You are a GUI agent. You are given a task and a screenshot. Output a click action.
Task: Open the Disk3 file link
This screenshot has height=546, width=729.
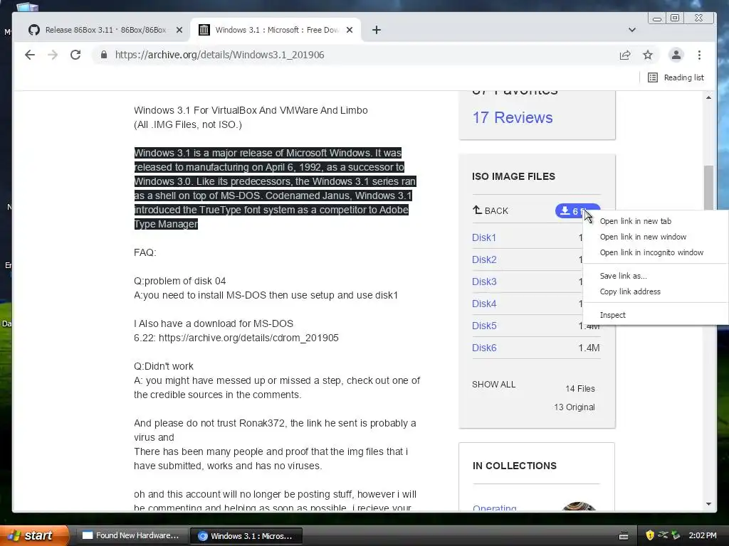[484, 282]
